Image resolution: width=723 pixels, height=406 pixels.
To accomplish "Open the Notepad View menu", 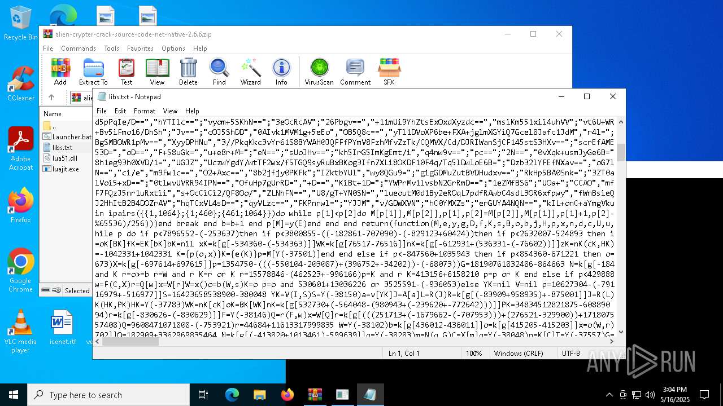I will tap(170, 111).
